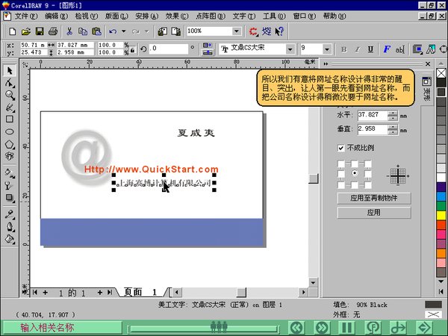Expand the zoom level 100% dropdown
This screenshot has height=336, width=448.
237,31
